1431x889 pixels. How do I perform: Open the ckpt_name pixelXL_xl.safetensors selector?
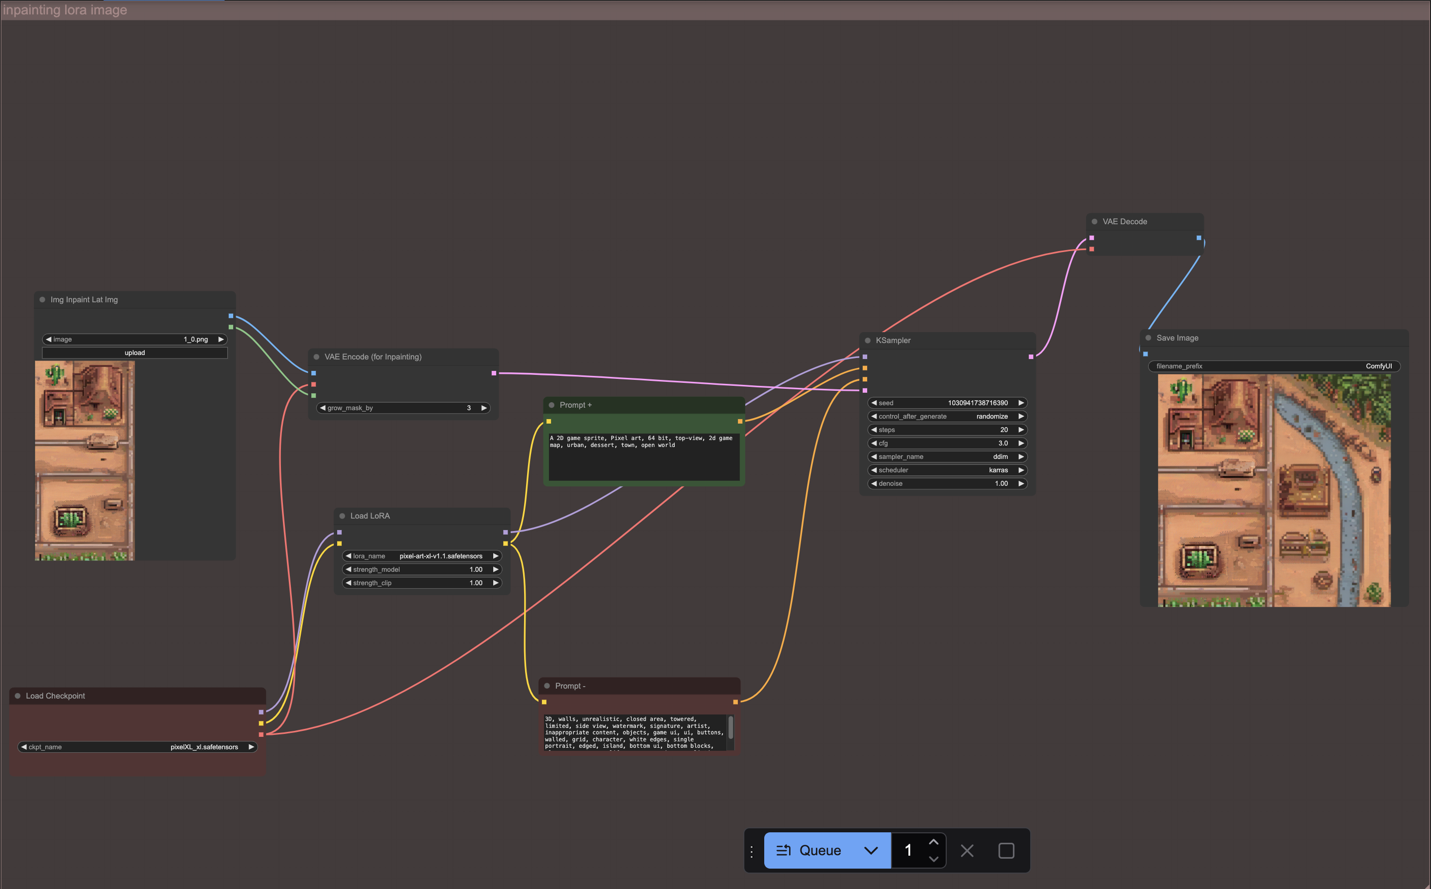pyautogui.click(x=138, y=747)
